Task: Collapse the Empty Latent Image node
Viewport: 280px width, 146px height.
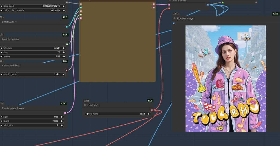Action: tap(0, 108)
